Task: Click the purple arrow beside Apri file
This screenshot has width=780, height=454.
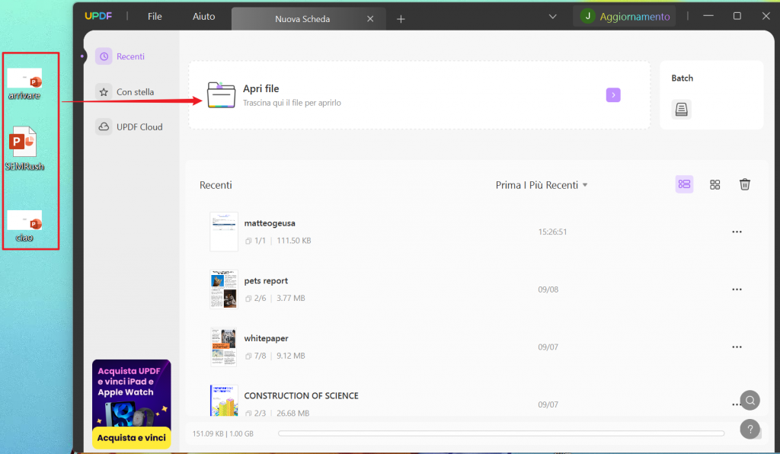Action: [x=612, y=94]
